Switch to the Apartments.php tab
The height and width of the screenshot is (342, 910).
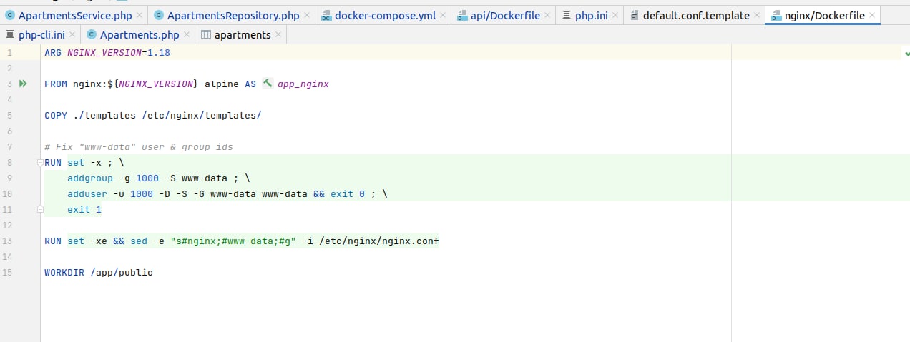[140, 34]
